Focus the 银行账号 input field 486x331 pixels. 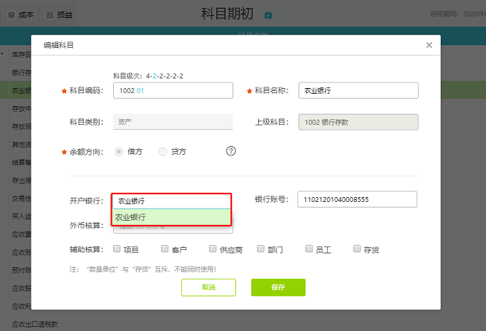pyautogui.click(x=357, y=200)
